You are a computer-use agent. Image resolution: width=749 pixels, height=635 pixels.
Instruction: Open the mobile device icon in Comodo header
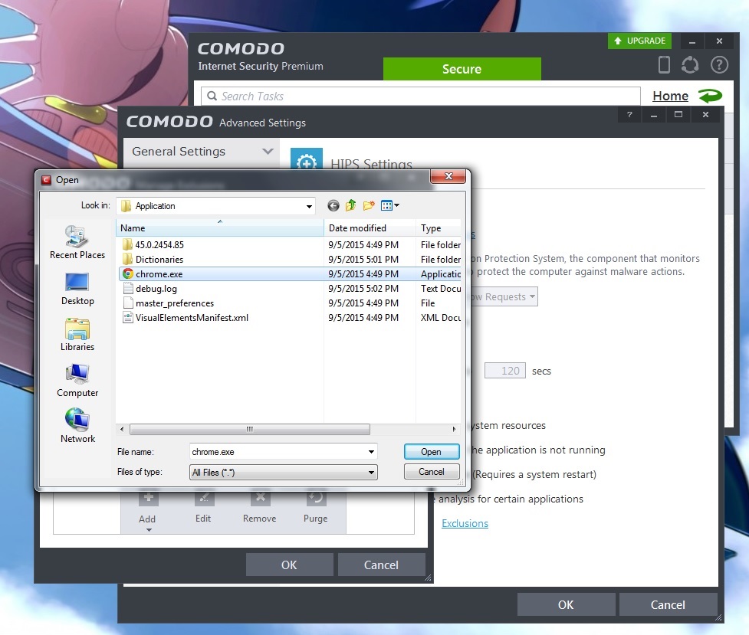(664, 64)
